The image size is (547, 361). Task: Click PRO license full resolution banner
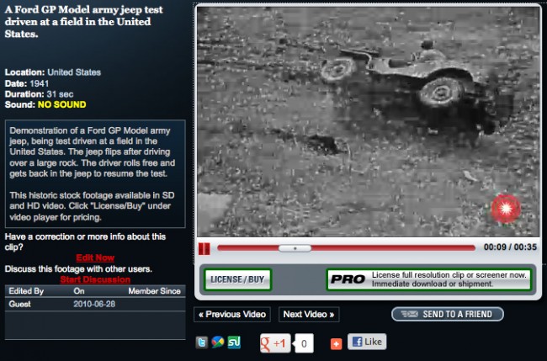428,279
